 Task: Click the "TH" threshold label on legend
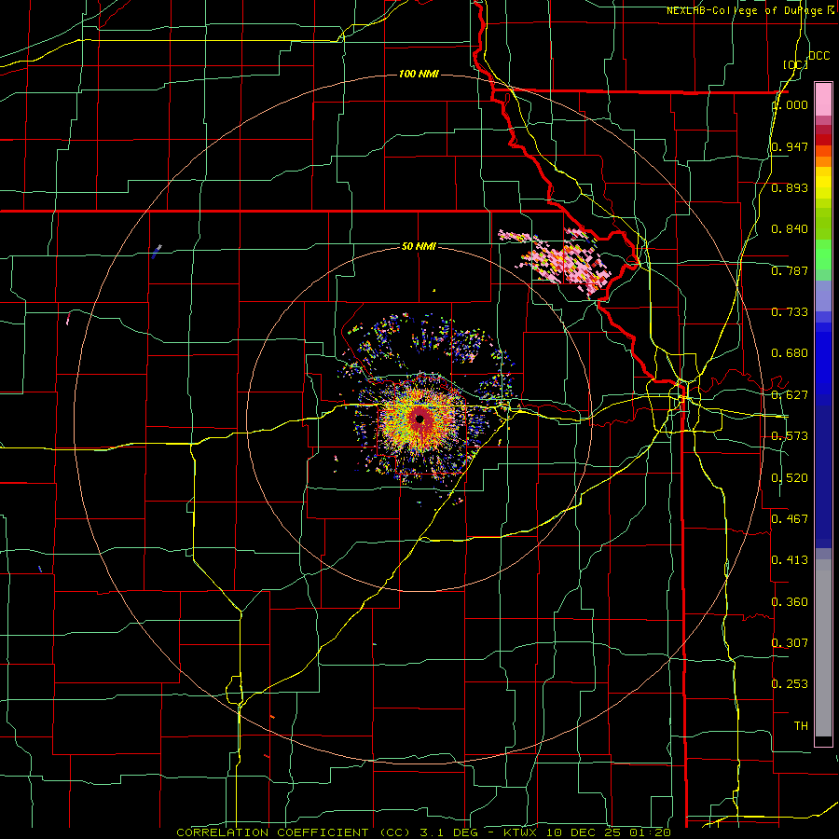click(801, 726)
